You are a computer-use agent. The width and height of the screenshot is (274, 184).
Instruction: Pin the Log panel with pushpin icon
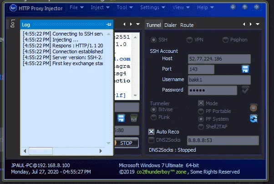point(109,25)
